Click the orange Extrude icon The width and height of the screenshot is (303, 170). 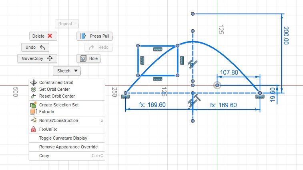pos(34,112)
